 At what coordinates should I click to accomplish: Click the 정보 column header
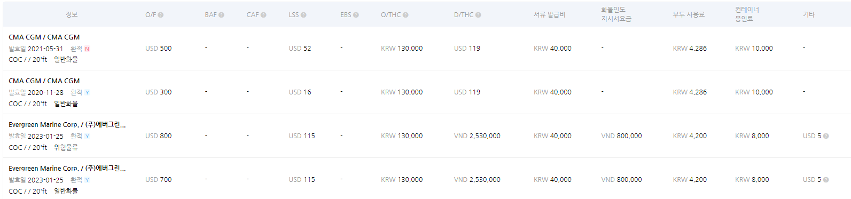[x=72, y=14]
